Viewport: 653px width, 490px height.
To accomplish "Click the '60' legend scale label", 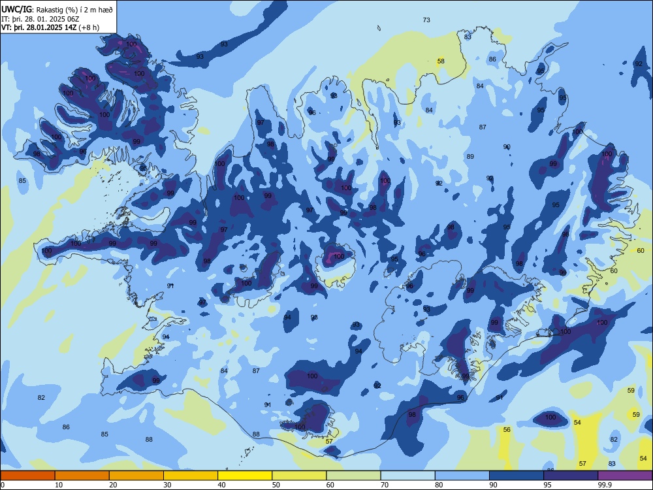I will pyautogui.click(x=330, y=485).
